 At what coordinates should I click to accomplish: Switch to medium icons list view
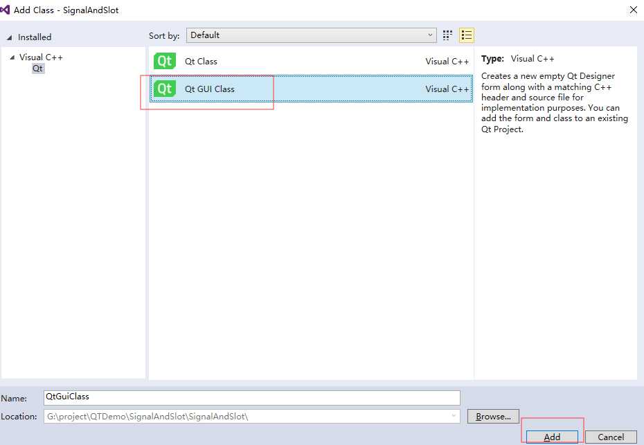coord(467,35)
